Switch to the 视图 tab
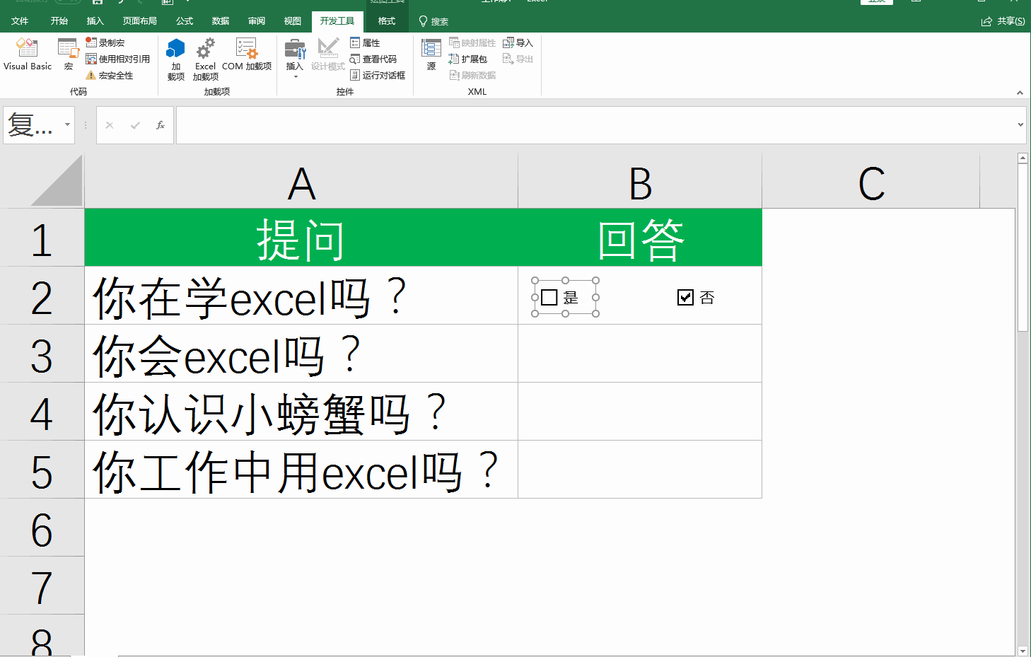The width and height of the screenshot is (1031, 657). coord(293,21)
